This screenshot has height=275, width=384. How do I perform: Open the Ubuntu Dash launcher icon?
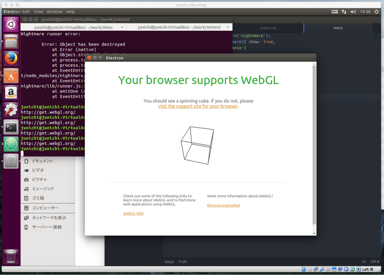click(x=11, y=24)
